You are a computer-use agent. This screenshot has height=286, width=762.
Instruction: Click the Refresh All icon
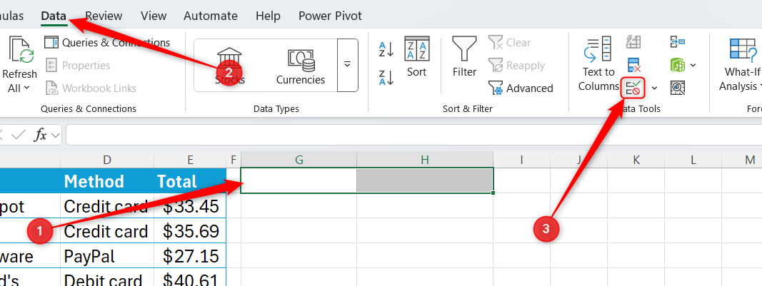tap(21, 50)
